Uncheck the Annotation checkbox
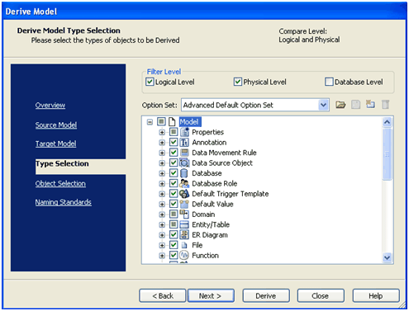This screenshot has width=409, height=311. tap(174, 143)
